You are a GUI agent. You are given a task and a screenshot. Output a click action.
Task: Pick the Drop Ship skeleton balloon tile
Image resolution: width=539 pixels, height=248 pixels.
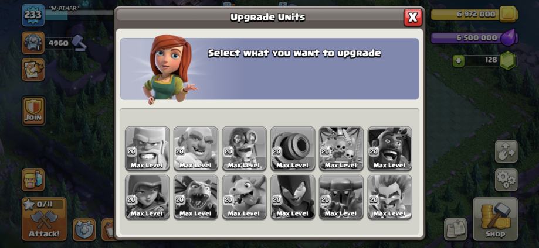coord(341,149)
